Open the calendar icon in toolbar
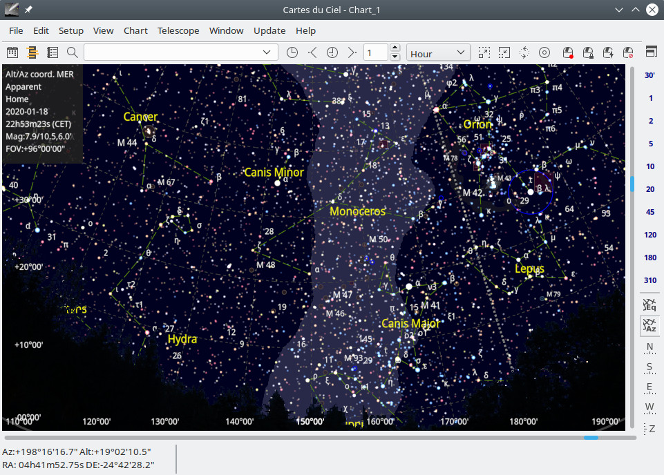Viewport: 664px width, 475px height. (x=12, y=52)
